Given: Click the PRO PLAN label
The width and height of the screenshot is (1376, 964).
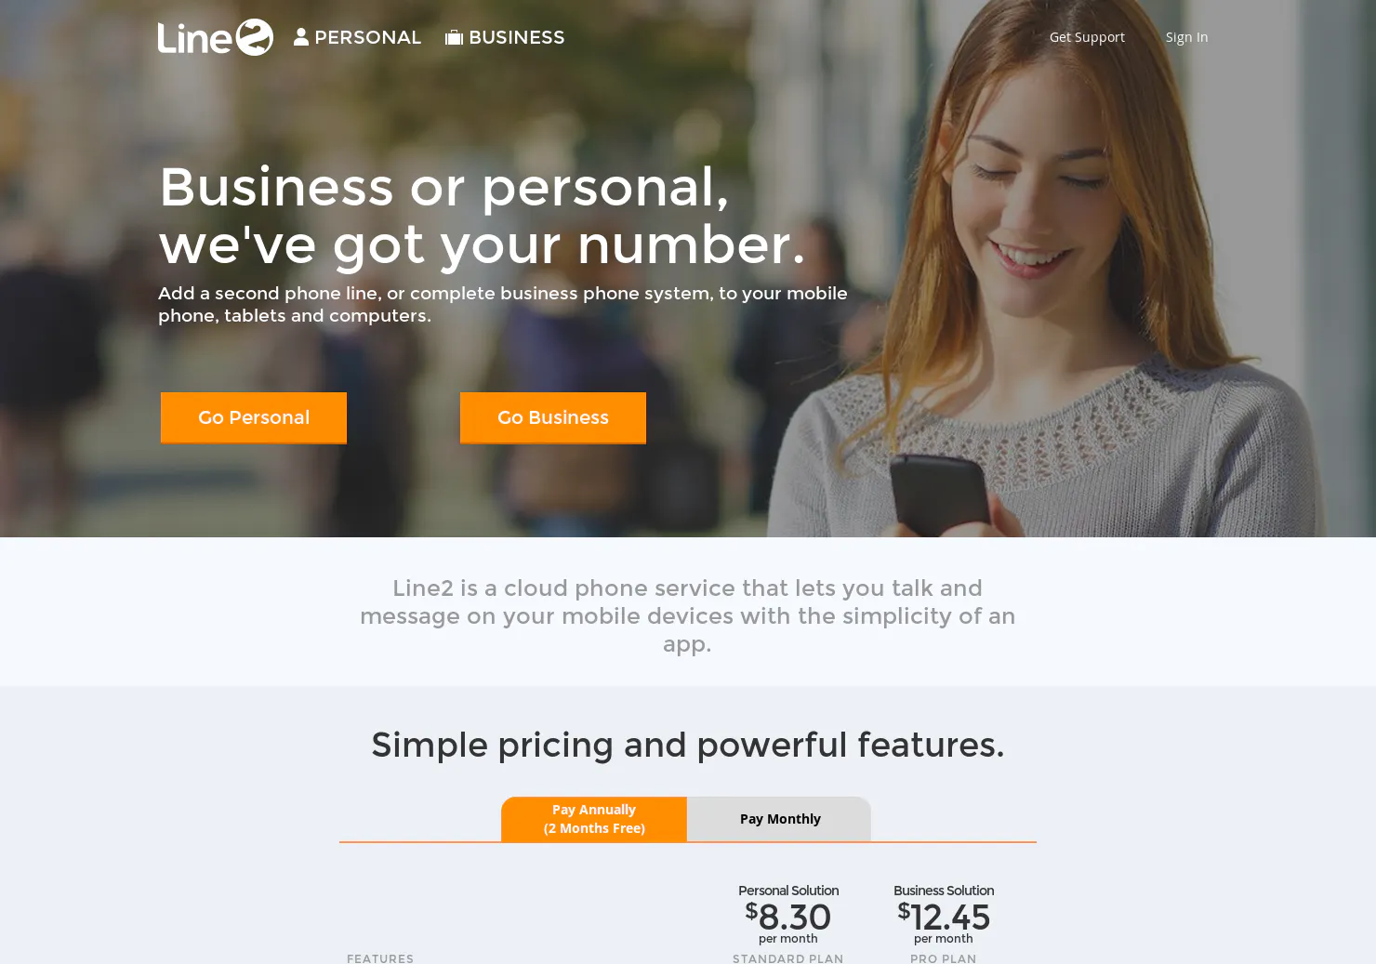Looking at the screenshot, I should [x=944, y=958].
